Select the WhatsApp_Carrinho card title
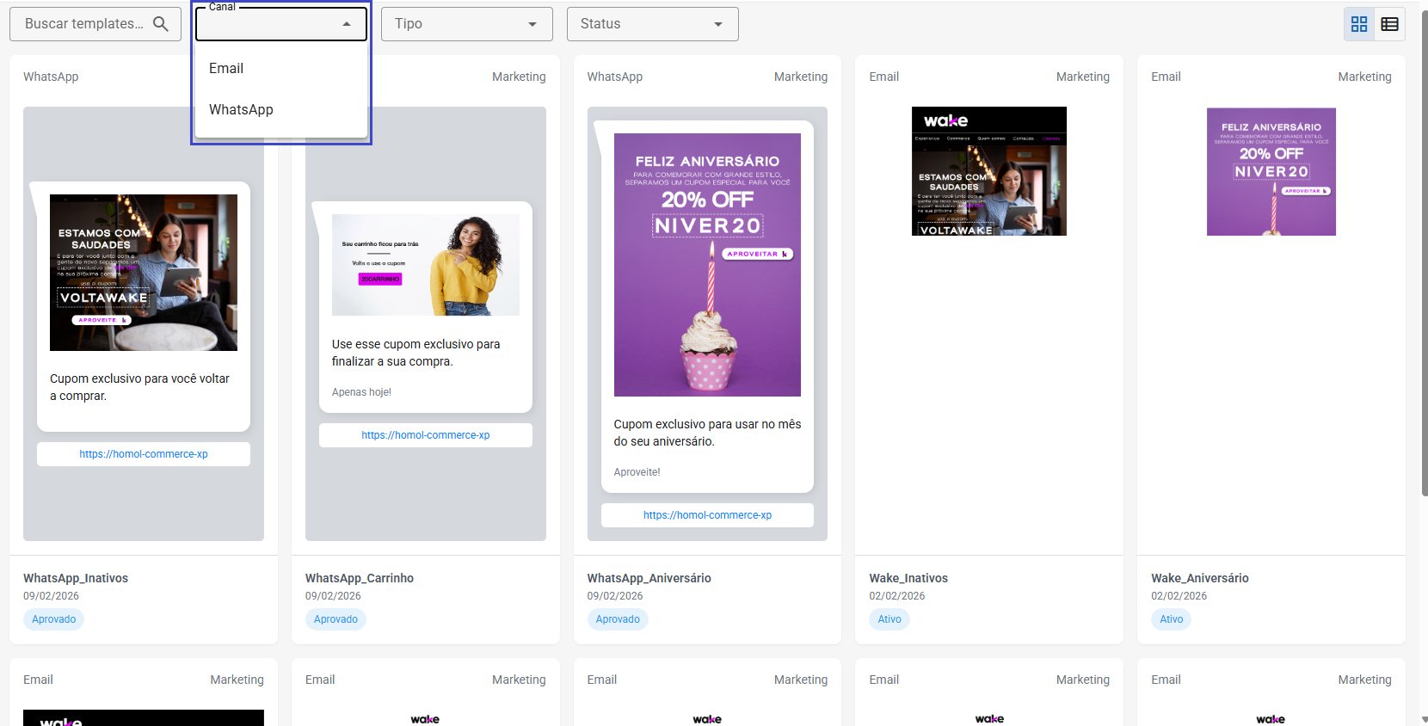Viewport: 1428px width, 726px height. (x=360, y=578)
